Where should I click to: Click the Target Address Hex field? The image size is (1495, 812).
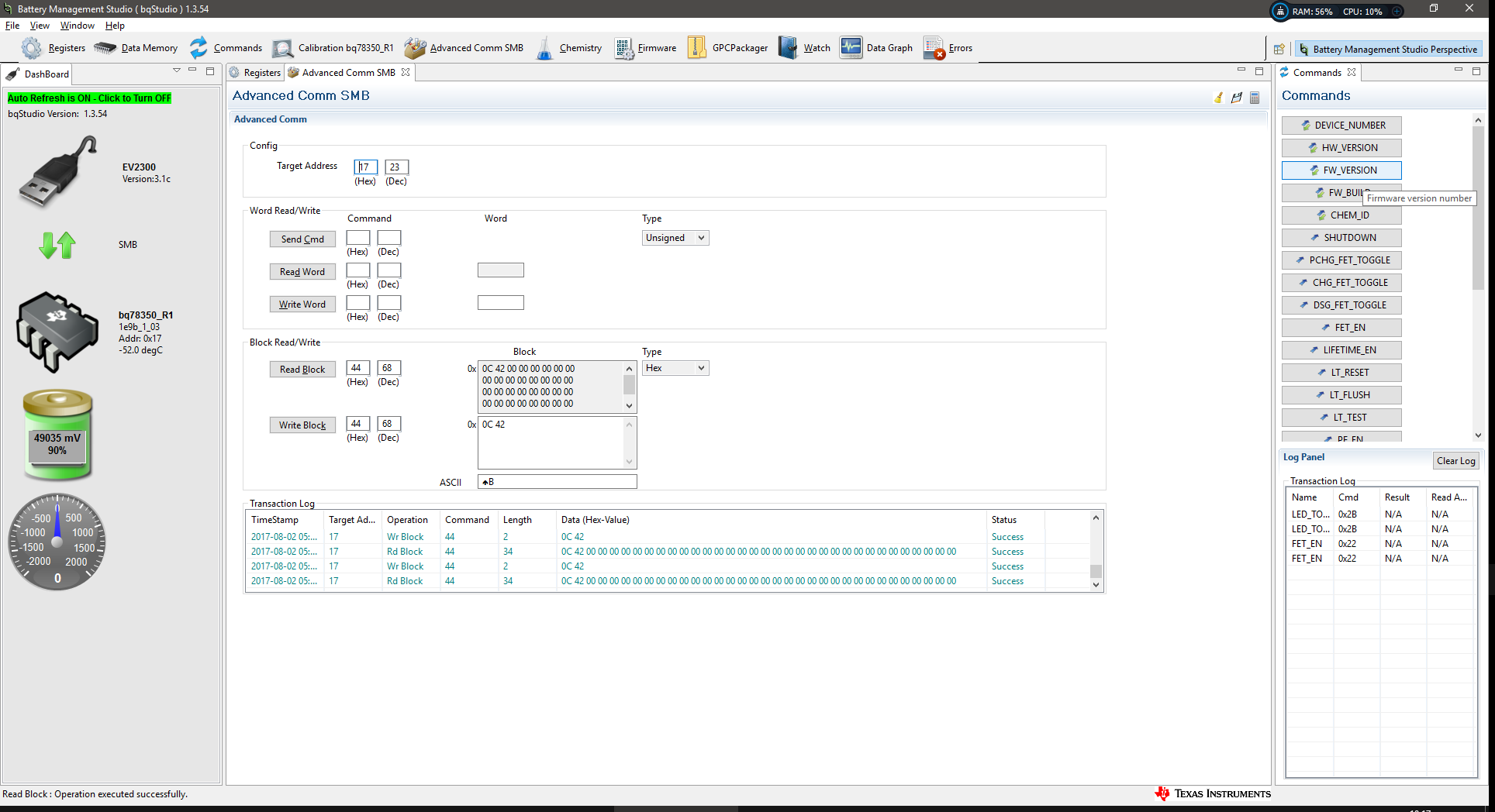[x=366, y=167]
